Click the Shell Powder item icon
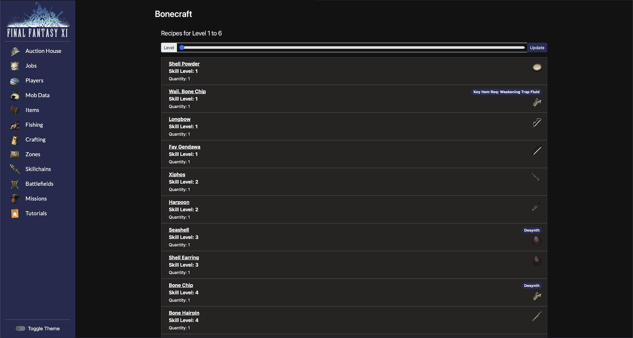633x338 pixels. 537,67
